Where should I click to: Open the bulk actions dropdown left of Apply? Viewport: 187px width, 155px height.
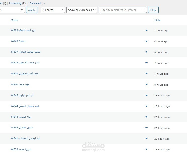click(12, 10)
